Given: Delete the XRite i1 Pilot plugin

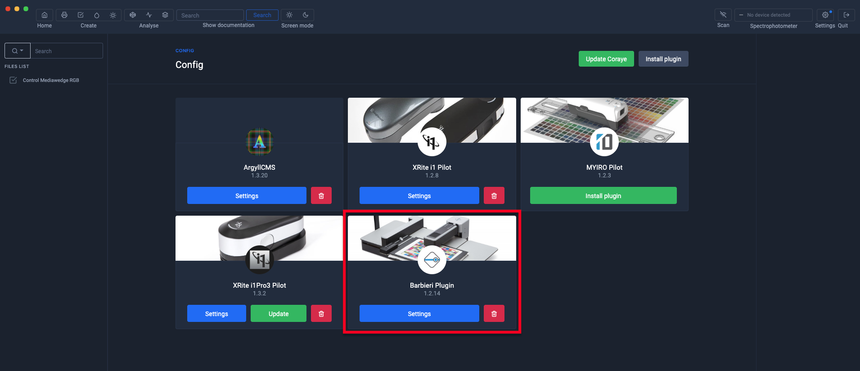Looking at the screenshot, I should tap(494, 196).
